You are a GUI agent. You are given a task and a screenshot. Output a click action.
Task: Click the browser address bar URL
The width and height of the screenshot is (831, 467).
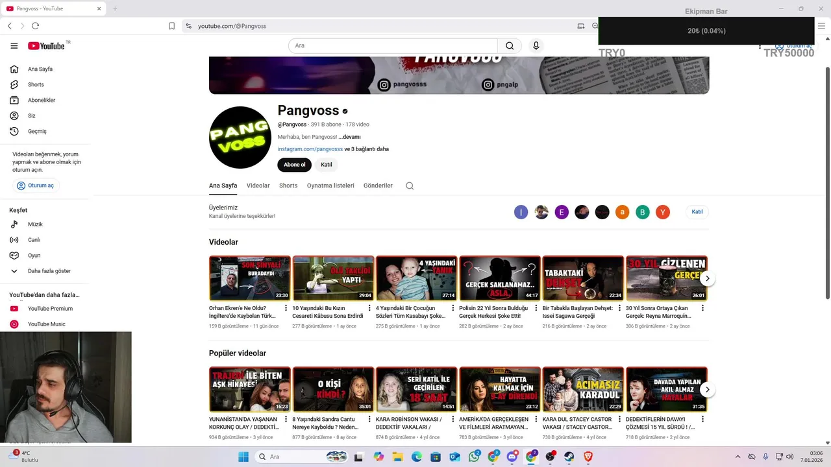pyautogui.click(x=232, y=26)
